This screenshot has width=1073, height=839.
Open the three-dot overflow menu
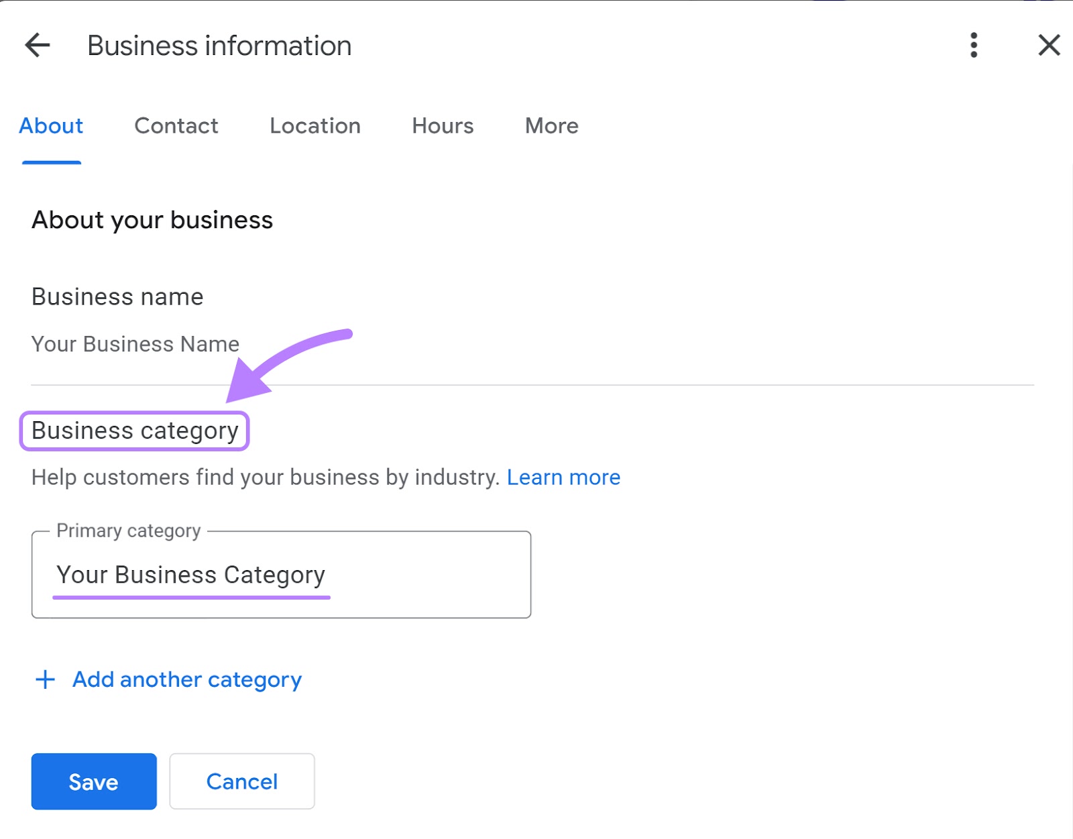click(973, 45)
